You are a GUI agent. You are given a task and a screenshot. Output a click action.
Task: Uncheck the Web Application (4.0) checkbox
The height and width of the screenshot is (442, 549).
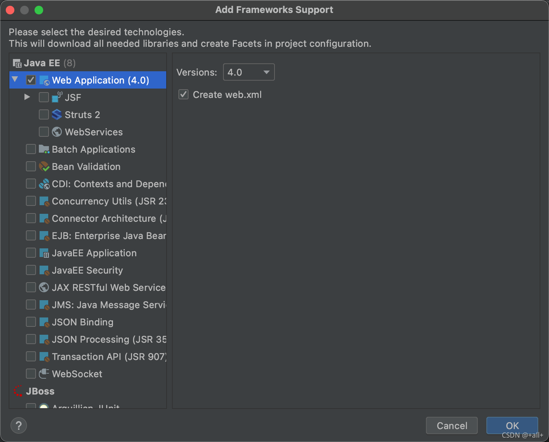pos(31,80)
